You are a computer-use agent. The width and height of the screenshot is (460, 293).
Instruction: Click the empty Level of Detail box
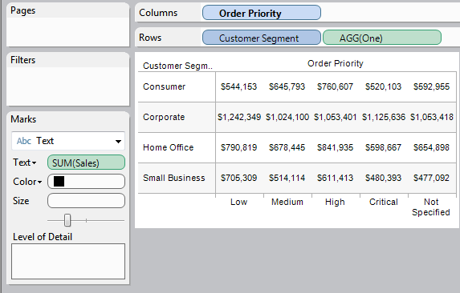(68, 261)
